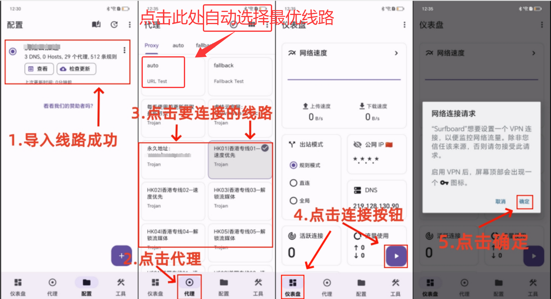Click 取消 in the 网络连接请求 dialog
This screenshot has height=299, width=551.
tap(500, 202)
